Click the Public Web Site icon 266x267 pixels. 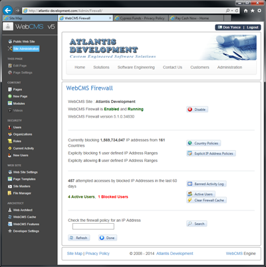(x=10, y=41)
